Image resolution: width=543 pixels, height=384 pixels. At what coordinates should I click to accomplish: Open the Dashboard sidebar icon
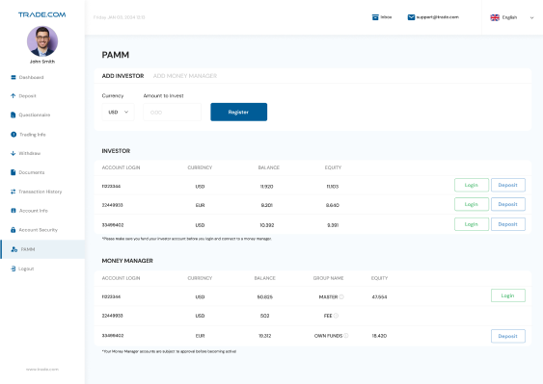coord(14,77)
